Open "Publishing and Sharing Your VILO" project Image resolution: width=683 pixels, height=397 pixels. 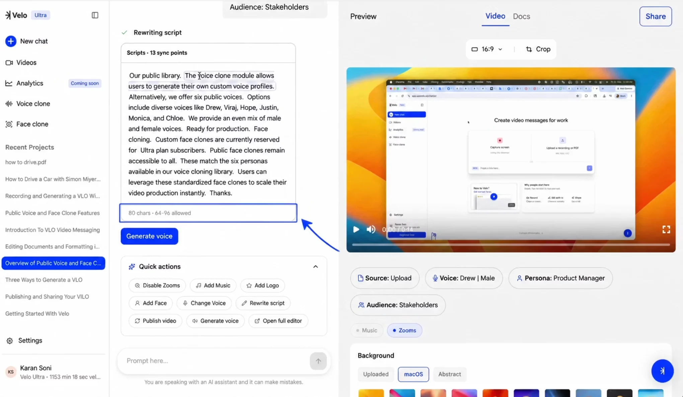click(47, 297)
